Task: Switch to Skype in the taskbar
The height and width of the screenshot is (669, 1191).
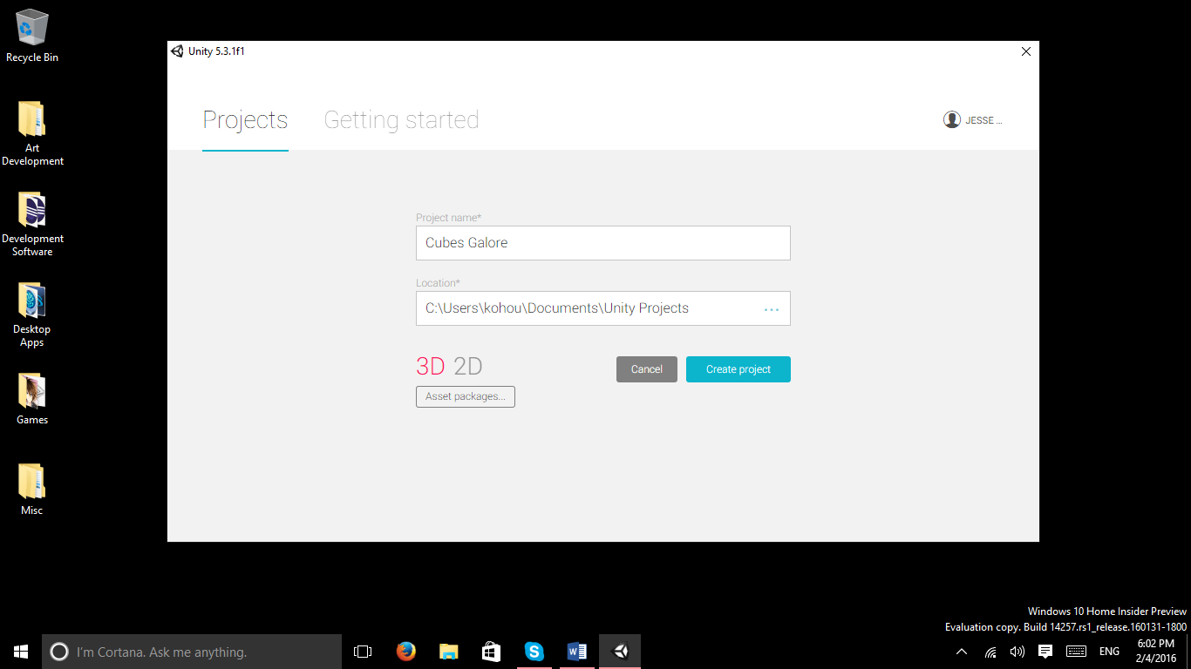Action: coord(534,652)
